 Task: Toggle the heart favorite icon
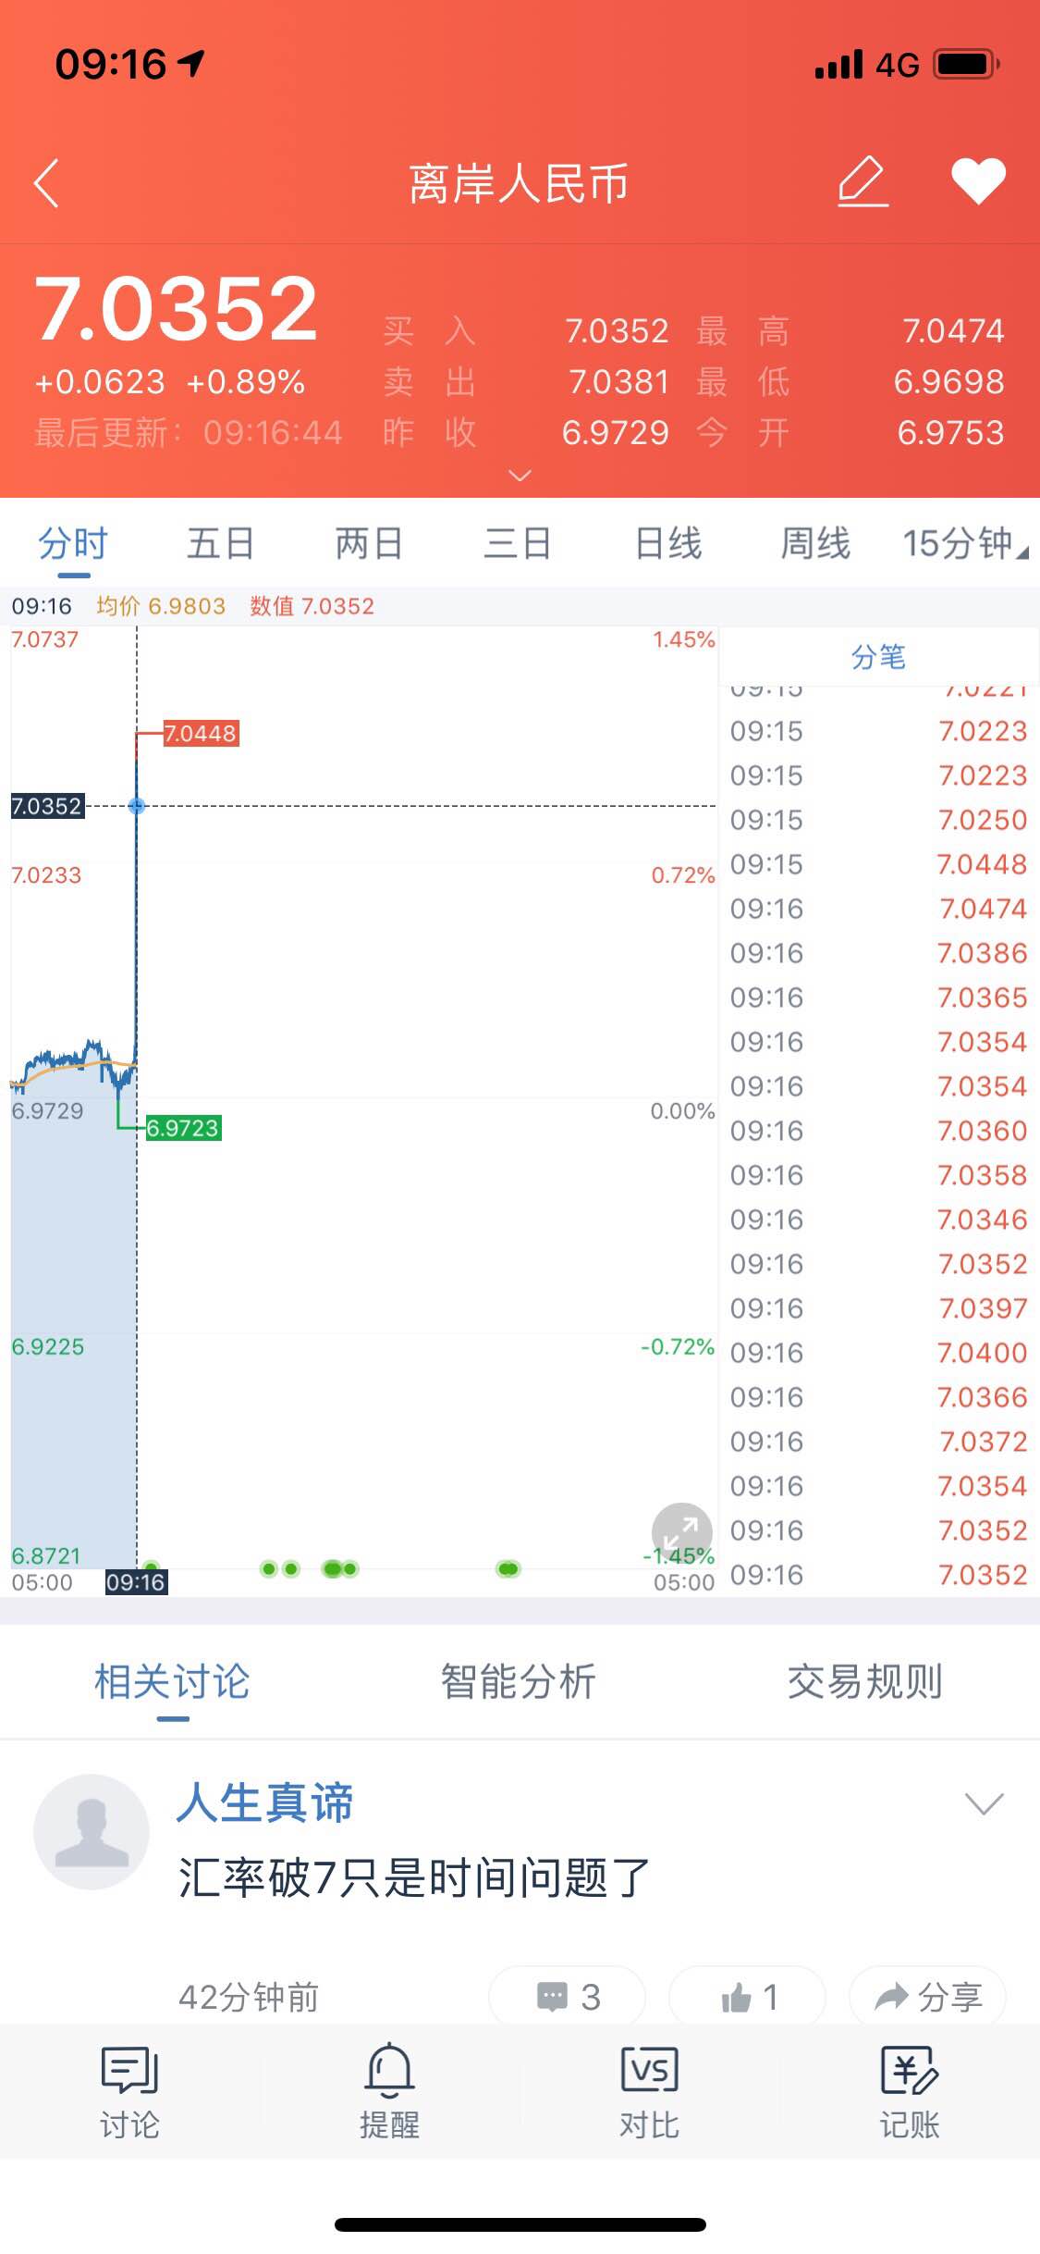[x=978, y=181]
